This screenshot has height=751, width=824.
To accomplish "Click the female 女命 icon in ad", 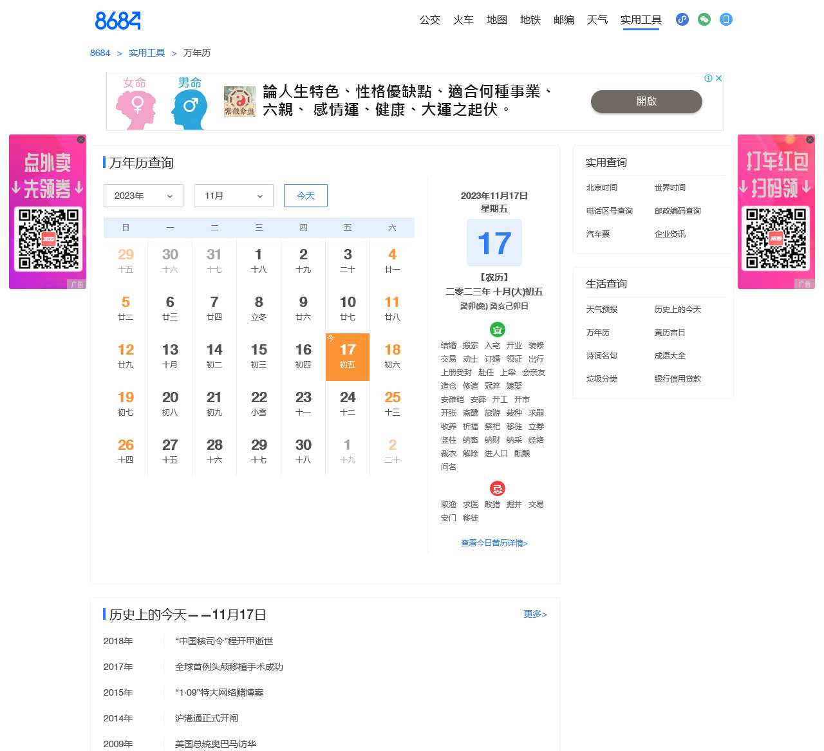I will (x=136, y=103).
